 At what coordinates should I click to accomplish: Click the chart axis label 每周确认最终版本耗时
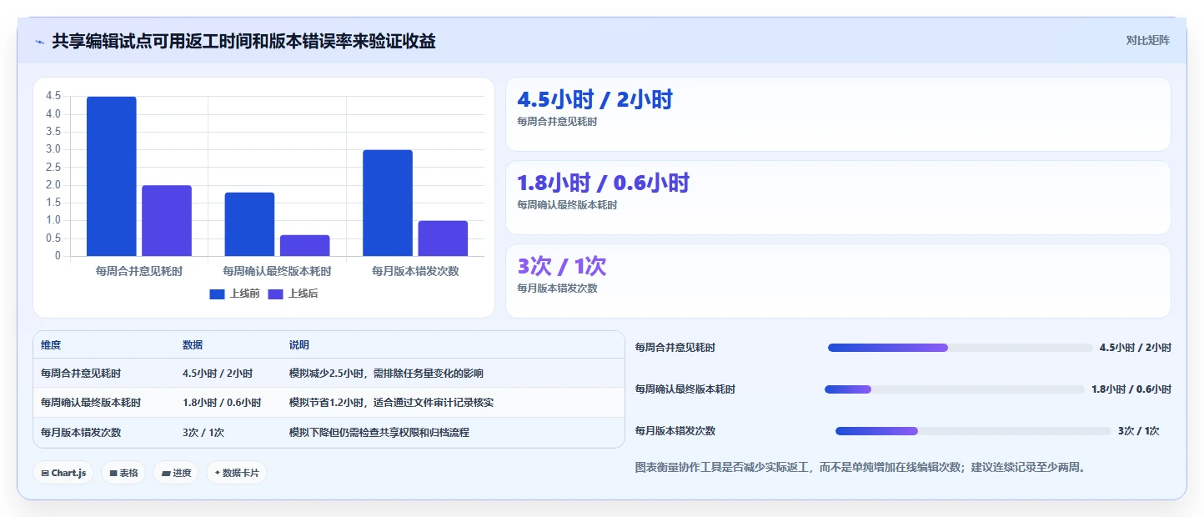pyautogui.click(x=277, y=271)
